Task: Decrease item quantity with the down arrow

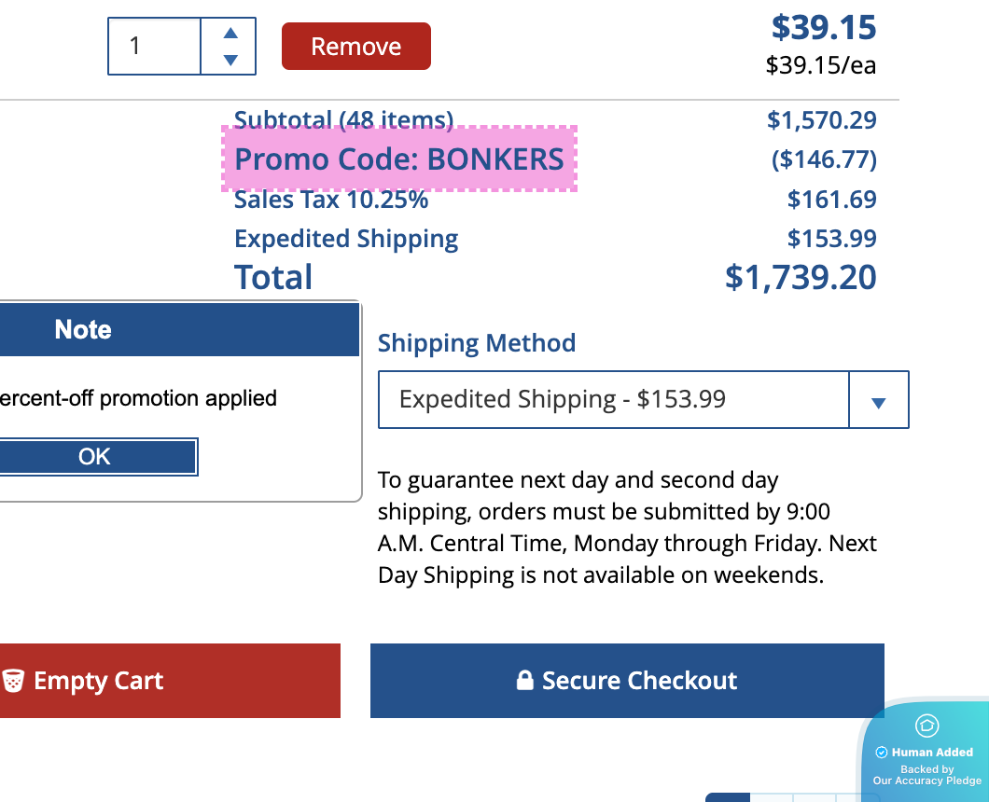Action: point(231,61)
